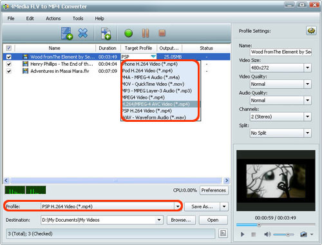Collapse the PSP target profile dropdown arrow
The image size is (322, 245).
[x=153, y=57]
